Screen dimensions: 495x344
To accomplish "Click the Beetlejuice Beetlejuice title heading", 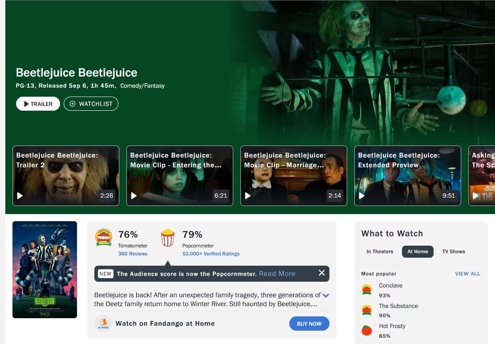I will tap(77, 73).
